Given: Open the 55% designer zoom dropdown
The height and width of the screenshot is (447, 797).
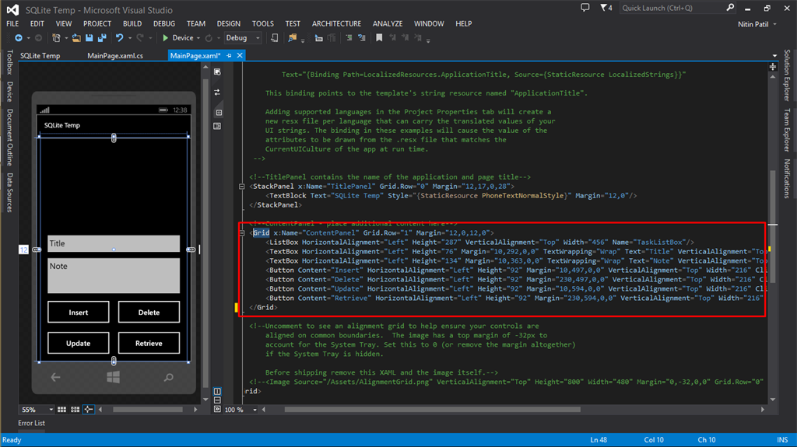Looking at the screenshot, I should pyautogui.click(x=52, y=409).
